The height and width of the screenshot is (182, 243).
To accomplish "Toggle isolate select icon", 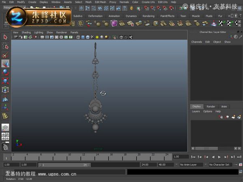I will 114,37.
